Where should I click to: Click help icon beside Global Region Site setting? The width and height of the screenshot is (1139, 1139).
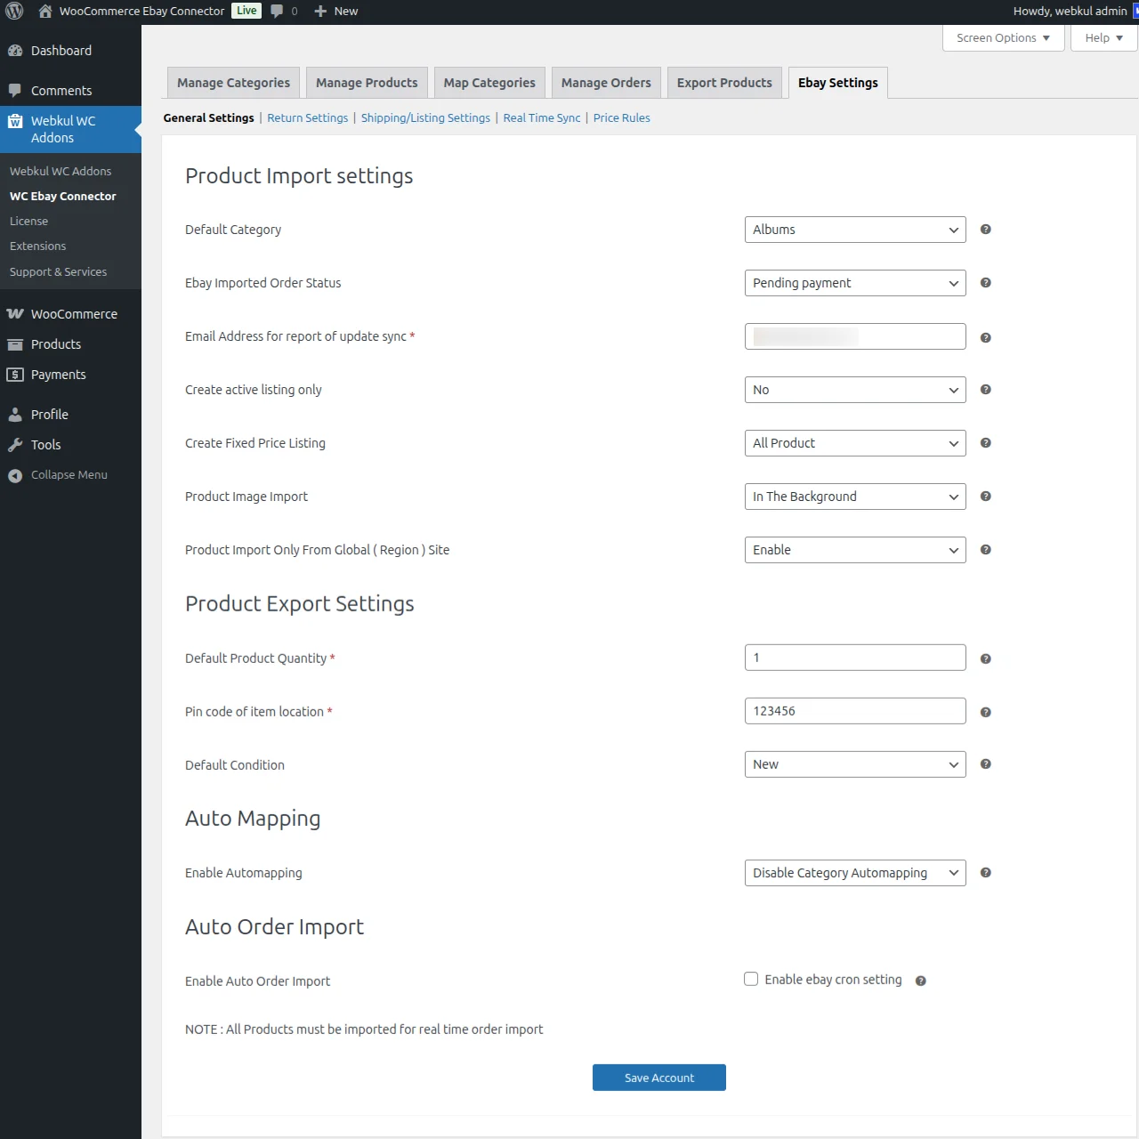pos(986,550)
